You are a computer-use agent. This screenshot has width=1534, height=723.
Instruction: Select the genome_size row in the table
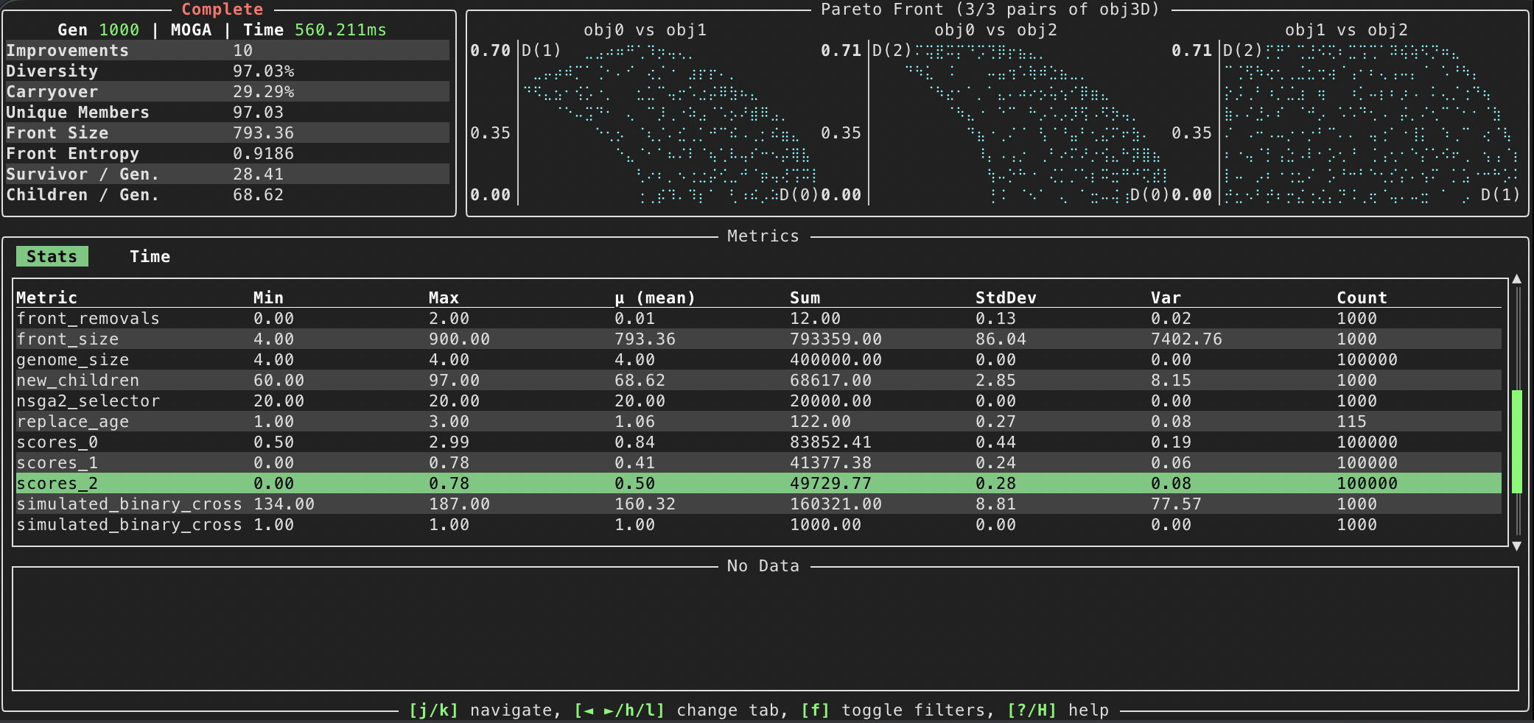click(73, 359)
